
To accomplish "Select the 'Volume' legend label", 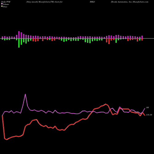I will pyautogui.click(x=6, y=4).
